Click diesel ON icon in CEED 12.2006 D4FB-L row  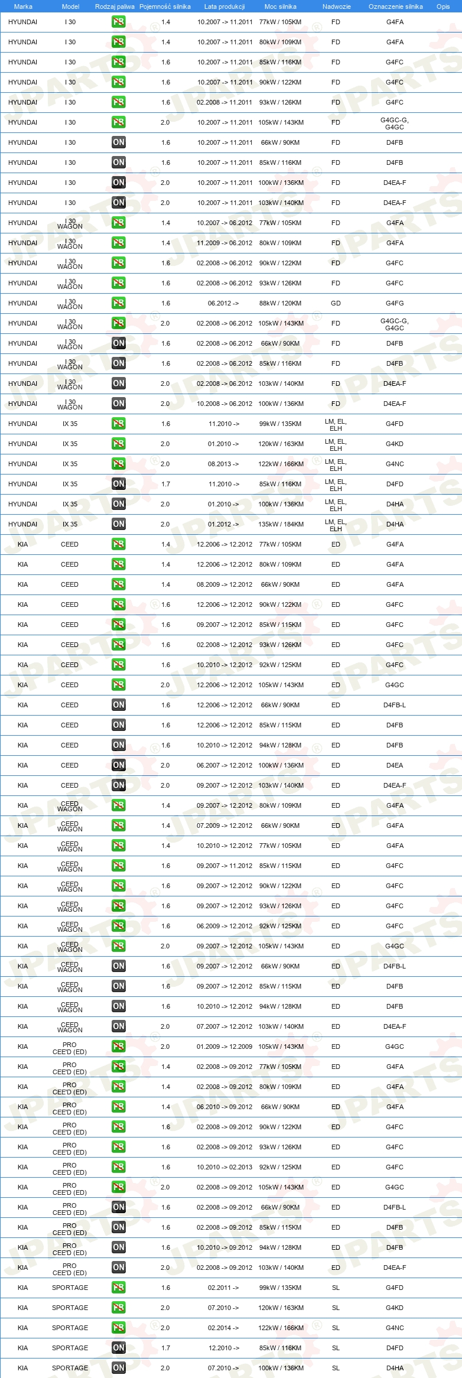(x=118, y=705)
